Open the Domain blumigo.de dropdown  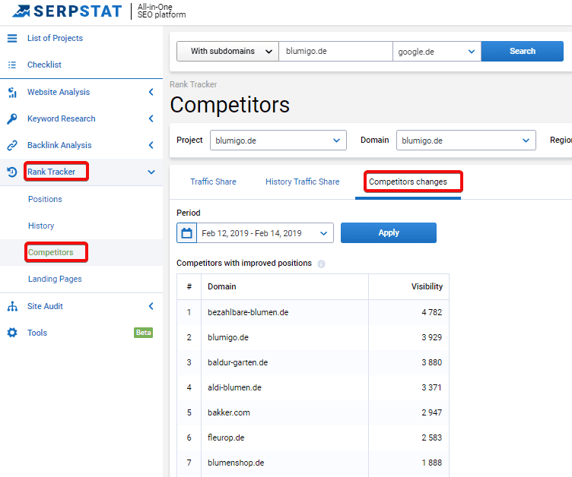(466, 141)
